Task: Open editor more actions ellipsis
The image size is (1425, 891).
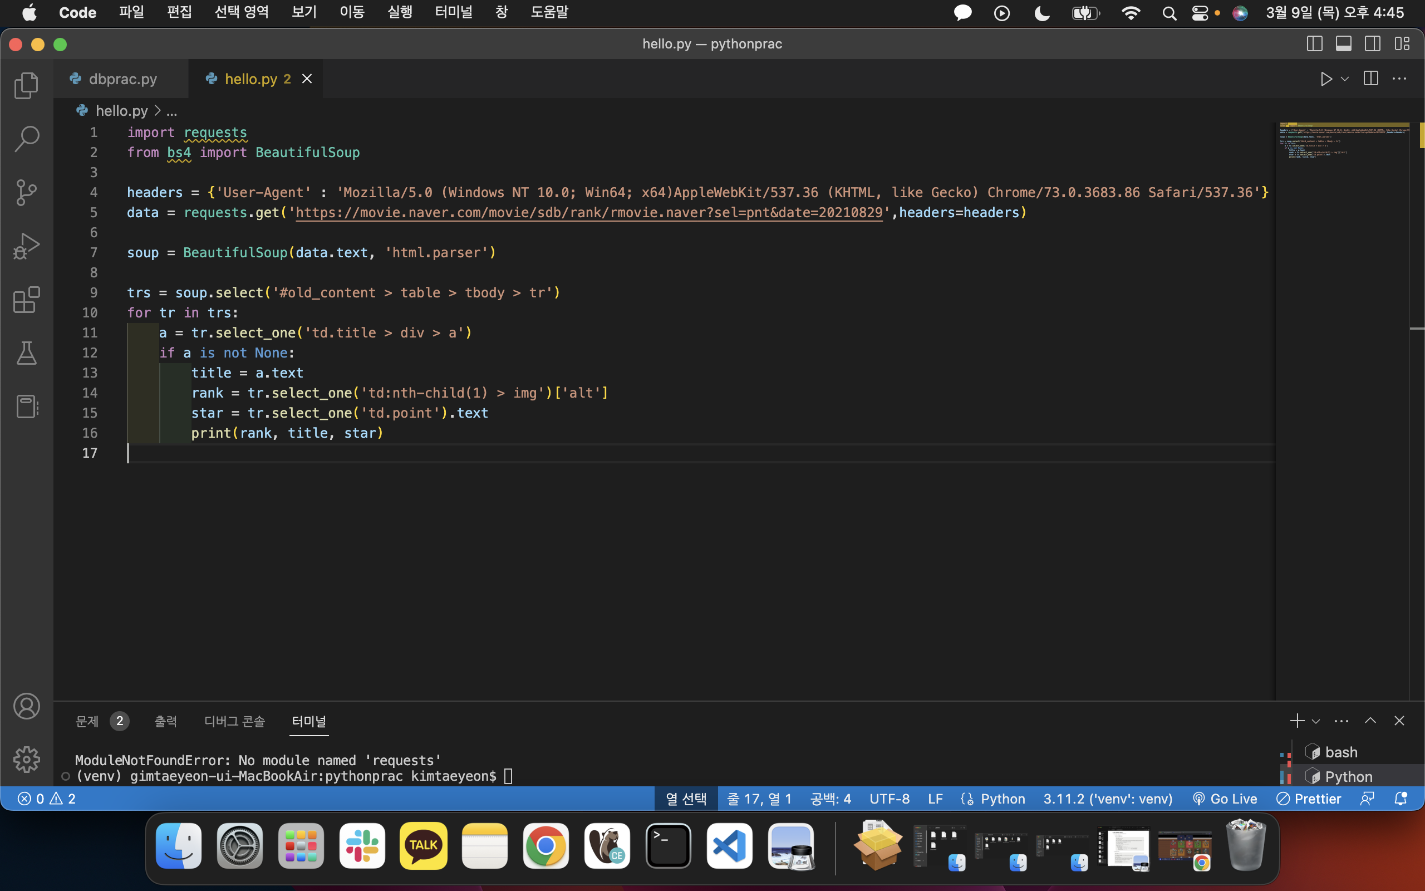Action: tap(1399, 79)
